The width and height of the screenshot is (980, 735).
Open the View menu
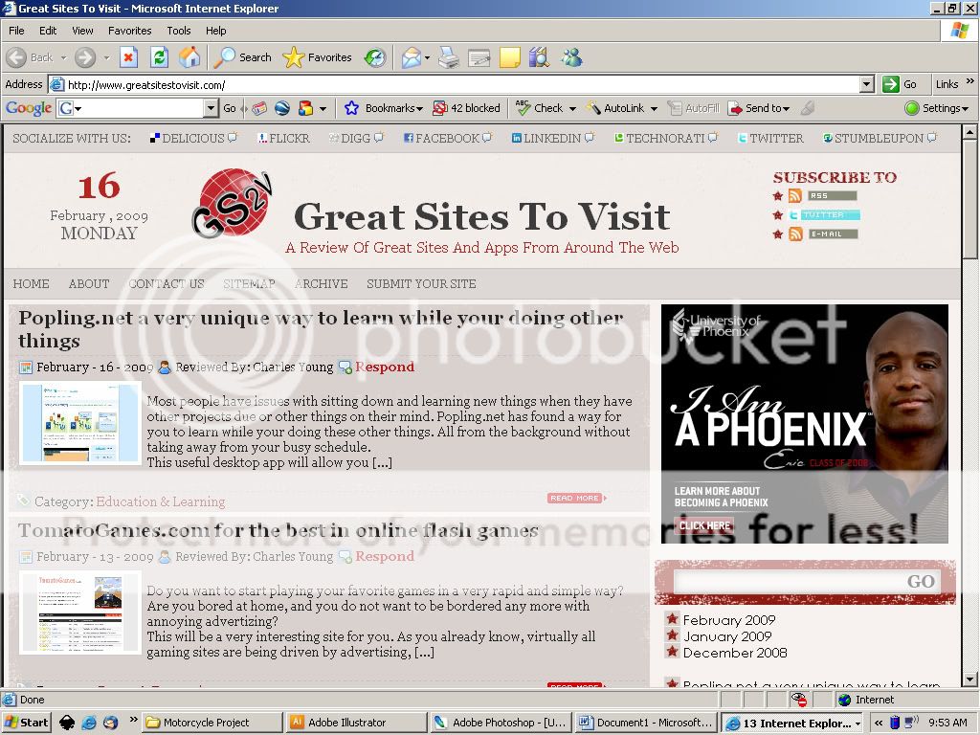[x=82, y=31]
